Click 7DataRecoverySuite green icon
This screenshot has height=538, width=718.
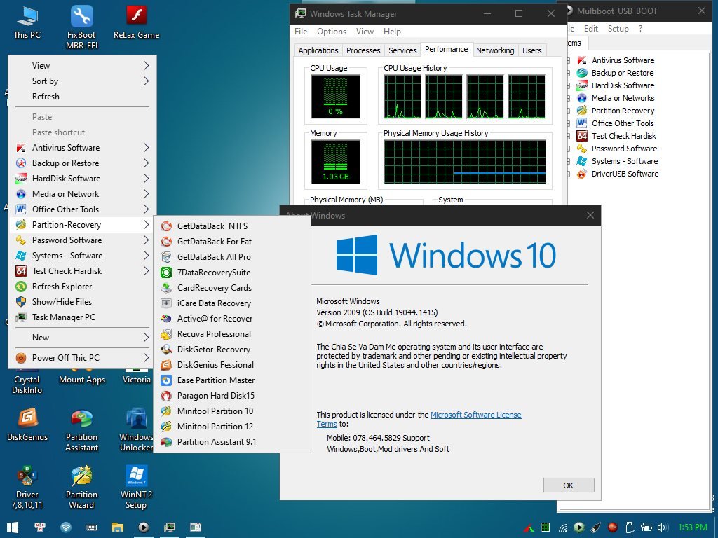pyautogui.click(x=166, y=273)
